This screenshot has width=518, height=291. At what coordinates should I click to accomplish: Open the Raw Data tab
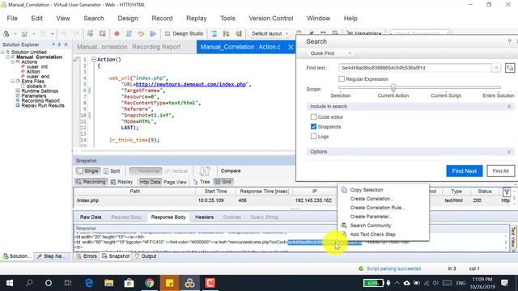point(91,217)
